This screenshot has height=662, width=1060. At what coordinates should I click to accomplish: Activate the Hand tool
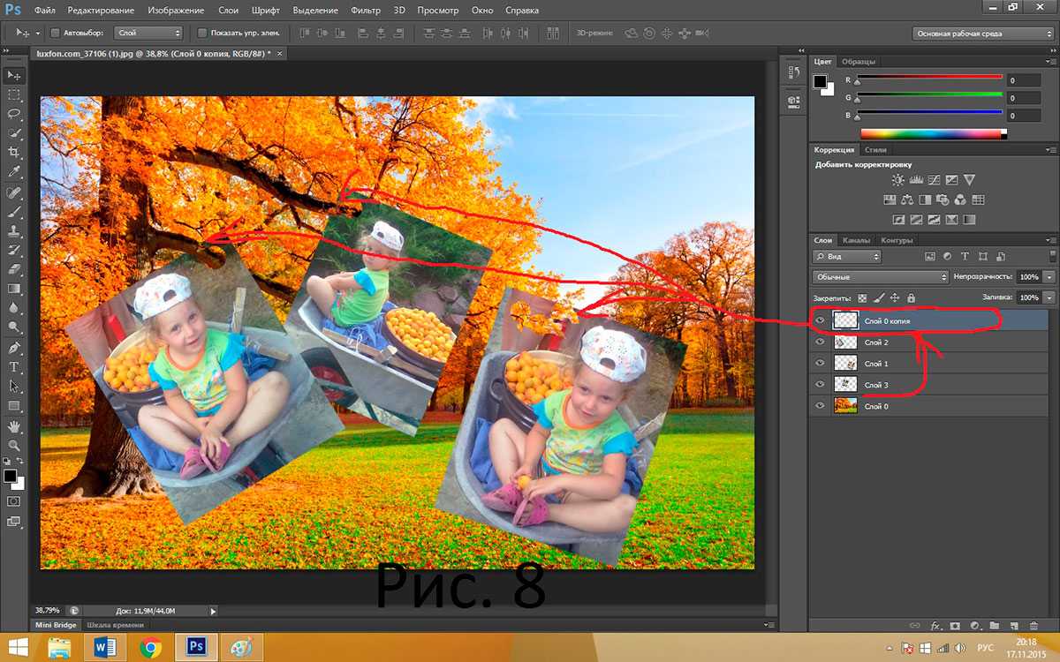tap(14, 426)
